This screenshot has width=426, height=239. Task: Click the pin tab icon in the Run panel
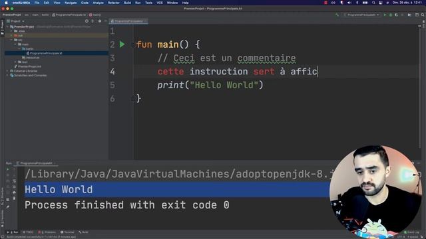(7, 206)
